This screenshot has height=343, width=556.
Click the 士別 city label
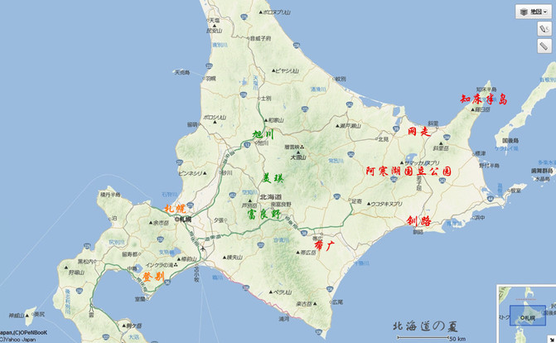click(x=266, y=99)
